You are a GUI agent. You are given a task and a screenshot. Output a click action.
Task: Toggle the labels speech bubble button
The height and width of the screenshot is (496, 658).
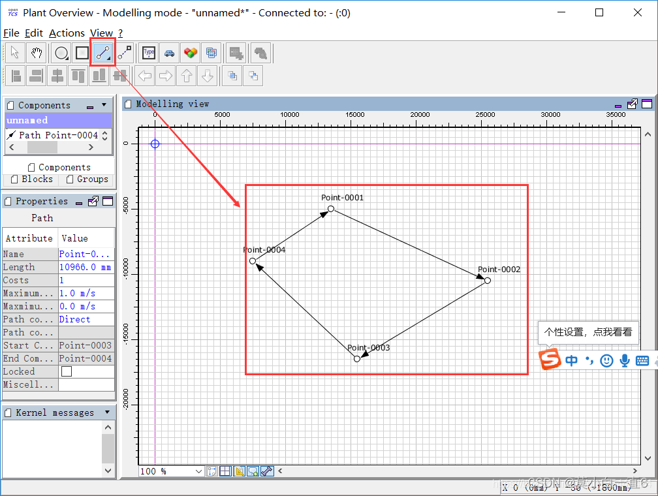click(253, 471)
